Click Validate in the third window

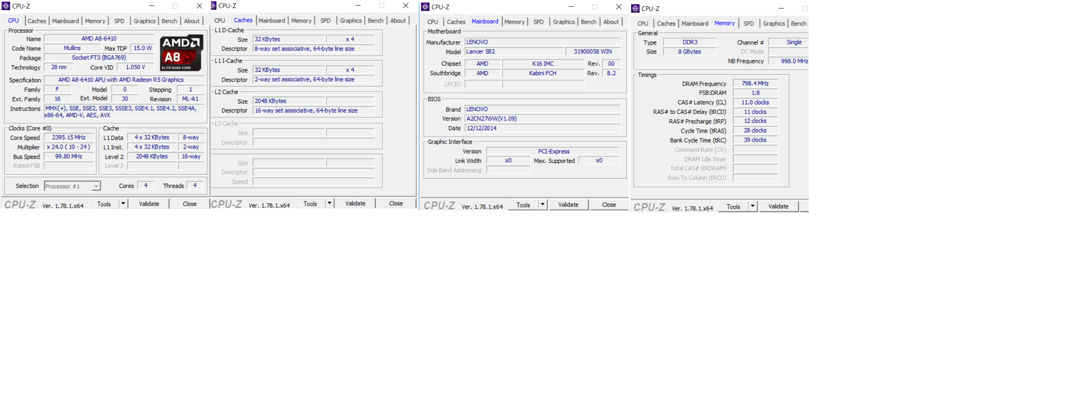click(569, 204)
